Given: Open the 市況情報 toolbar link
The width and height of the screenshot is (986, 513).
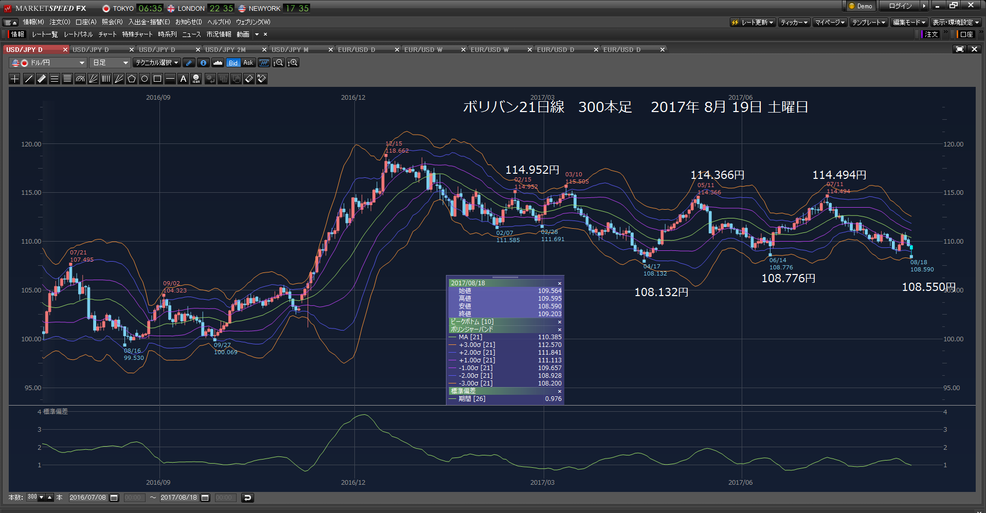Looking at the screenshot, I should pyautogui.click(x=219, y=34).
